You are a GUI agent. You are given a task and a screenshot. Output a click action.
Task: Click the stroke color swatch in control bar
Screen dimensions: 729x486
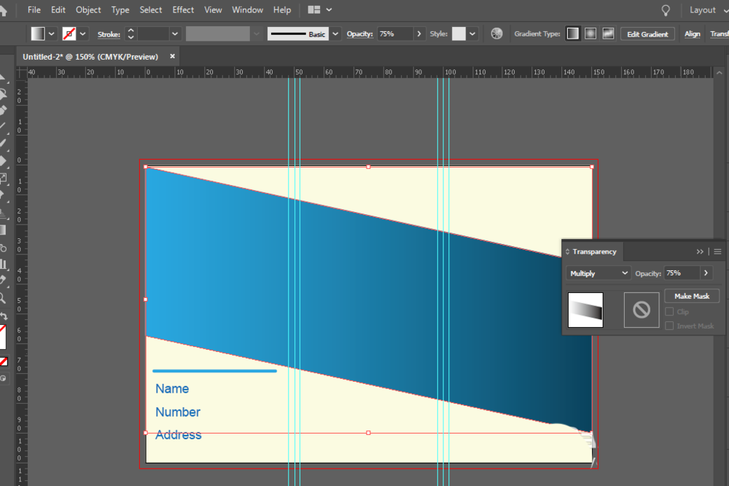pos(69,34)
